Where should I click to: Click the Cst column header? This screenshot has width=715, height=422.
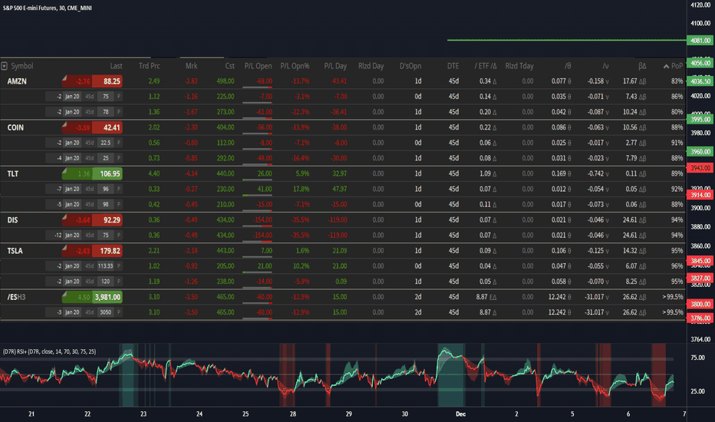[230, 66]
